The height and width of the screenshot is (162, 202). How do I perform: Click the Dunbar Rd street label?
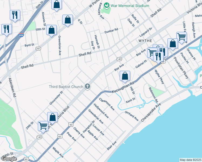[111, 31]
